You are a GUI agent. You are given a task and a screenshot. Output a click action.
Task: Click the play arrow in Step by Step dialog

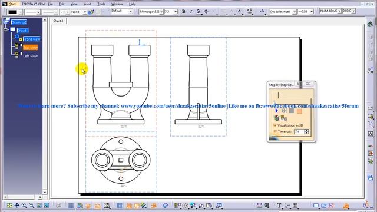point(276,111)
